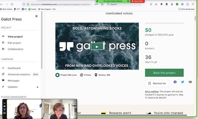This screenshot has height=119, width=198.
Task: Click the right participant's video thumbnail
Action: 59,109
